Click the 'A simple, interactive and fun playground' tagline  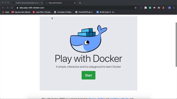tap(88, 67)
